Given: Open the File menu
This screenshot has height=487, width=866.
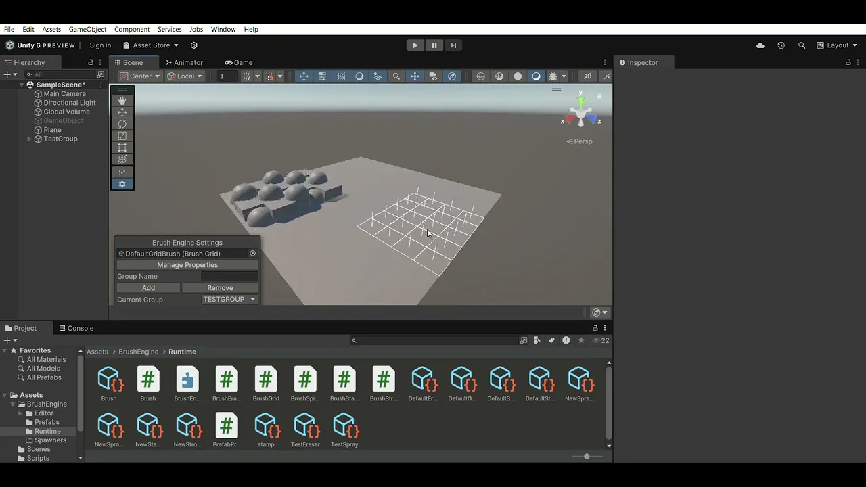Looking at the screenshot, I should pyautogui.click(x=9, y=30).
